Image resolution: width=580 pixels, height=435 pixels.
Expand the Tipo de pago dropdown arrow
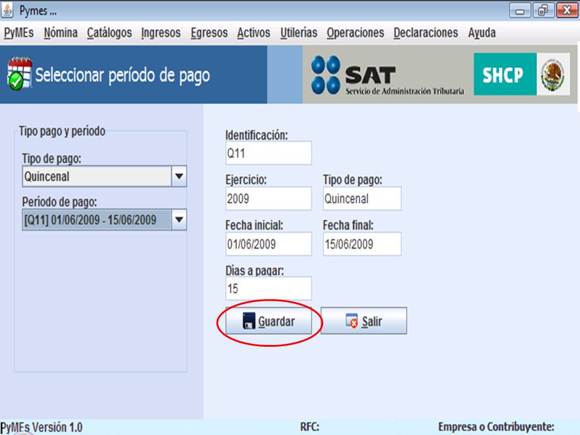coord(179,176)
